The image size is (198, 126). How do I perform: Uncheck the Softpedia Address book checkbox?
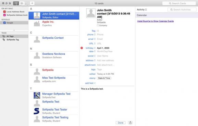[4, 15]
